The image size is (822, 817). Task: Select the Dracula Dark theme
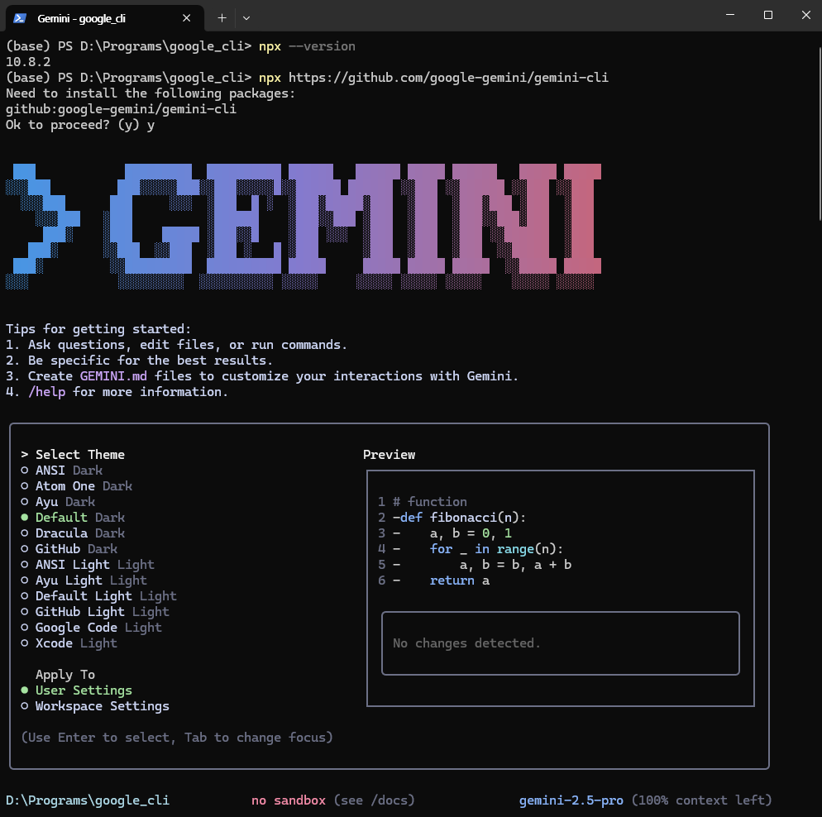(73, 533)
